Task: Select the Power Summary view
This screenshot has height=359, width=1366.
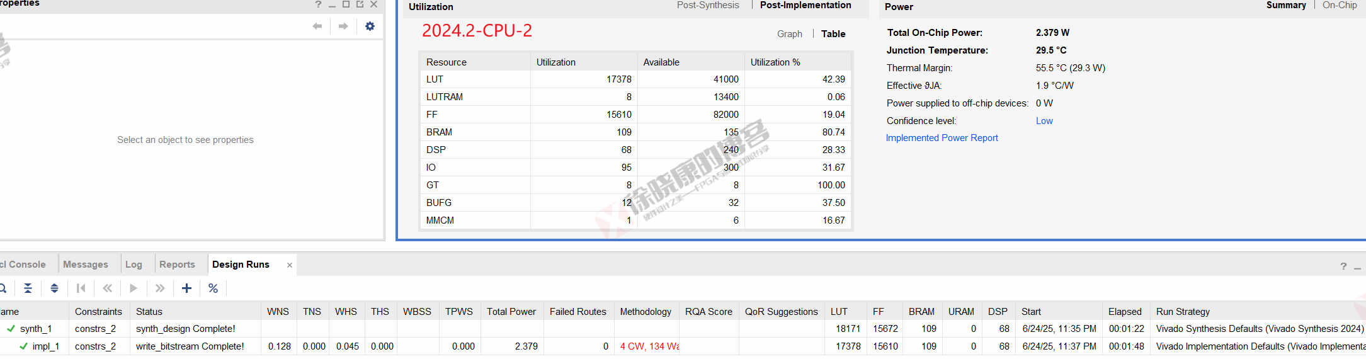Action: tap(1286, 5)
